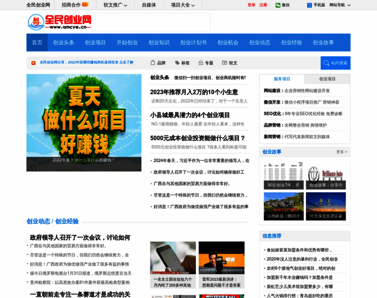Open the 江西南昌:90后小 story thumbnail
The height and width of the screenshot is (298, 377).
[x=284, y=206]
